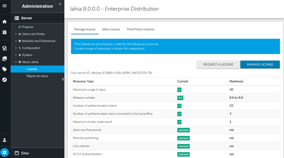
Task: Click the 'Resource Type' column header
Action: tap(83, 81)
